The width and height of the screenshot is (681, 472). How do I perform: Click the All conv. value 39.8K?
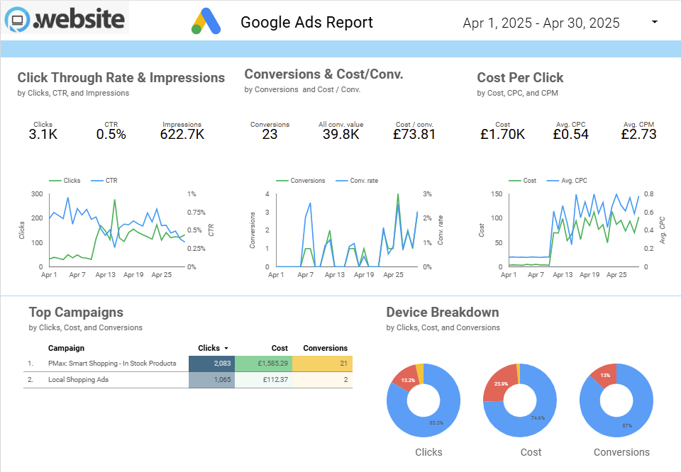coord(341,135)
